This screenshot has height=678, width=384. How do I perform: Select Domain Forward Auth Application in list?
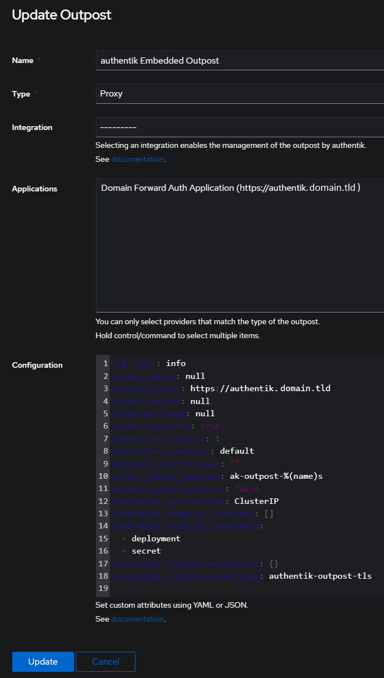231,188
